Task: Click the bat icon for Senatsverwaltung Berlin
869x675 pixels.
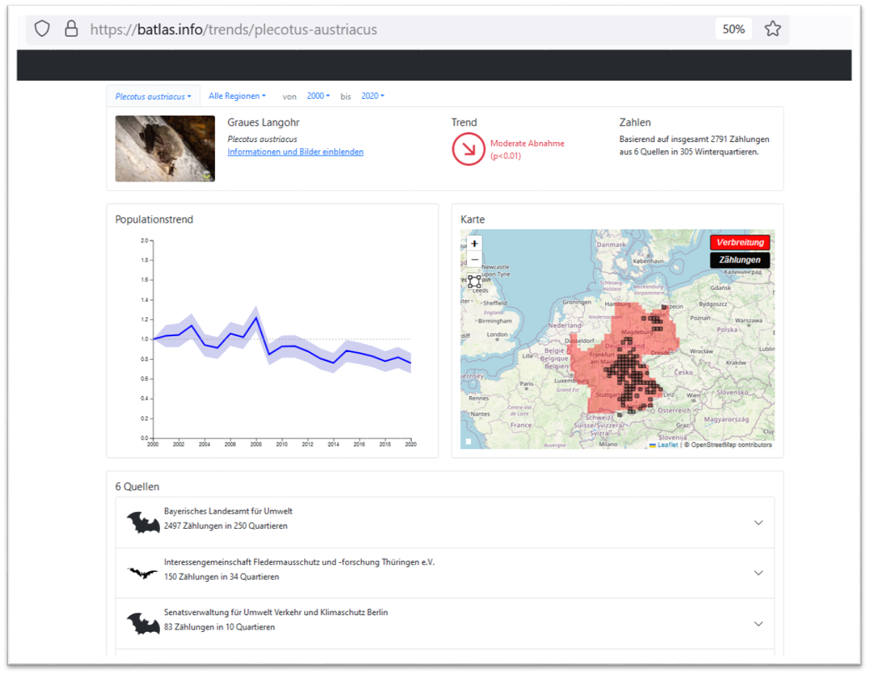Action: (x=143, y=624)
